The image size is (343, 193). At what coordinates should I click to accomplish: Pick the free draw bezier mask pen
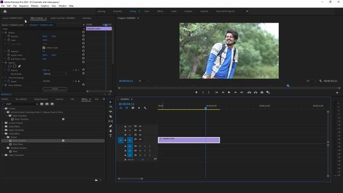(19, 66)
